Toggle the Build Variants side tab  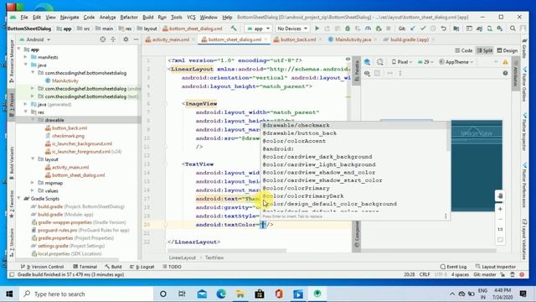coord(11,162)
